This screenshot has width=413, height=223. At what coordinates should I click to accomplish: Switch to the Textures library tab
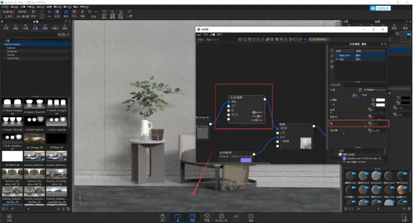pyautogui.click(x=26, y=27)
